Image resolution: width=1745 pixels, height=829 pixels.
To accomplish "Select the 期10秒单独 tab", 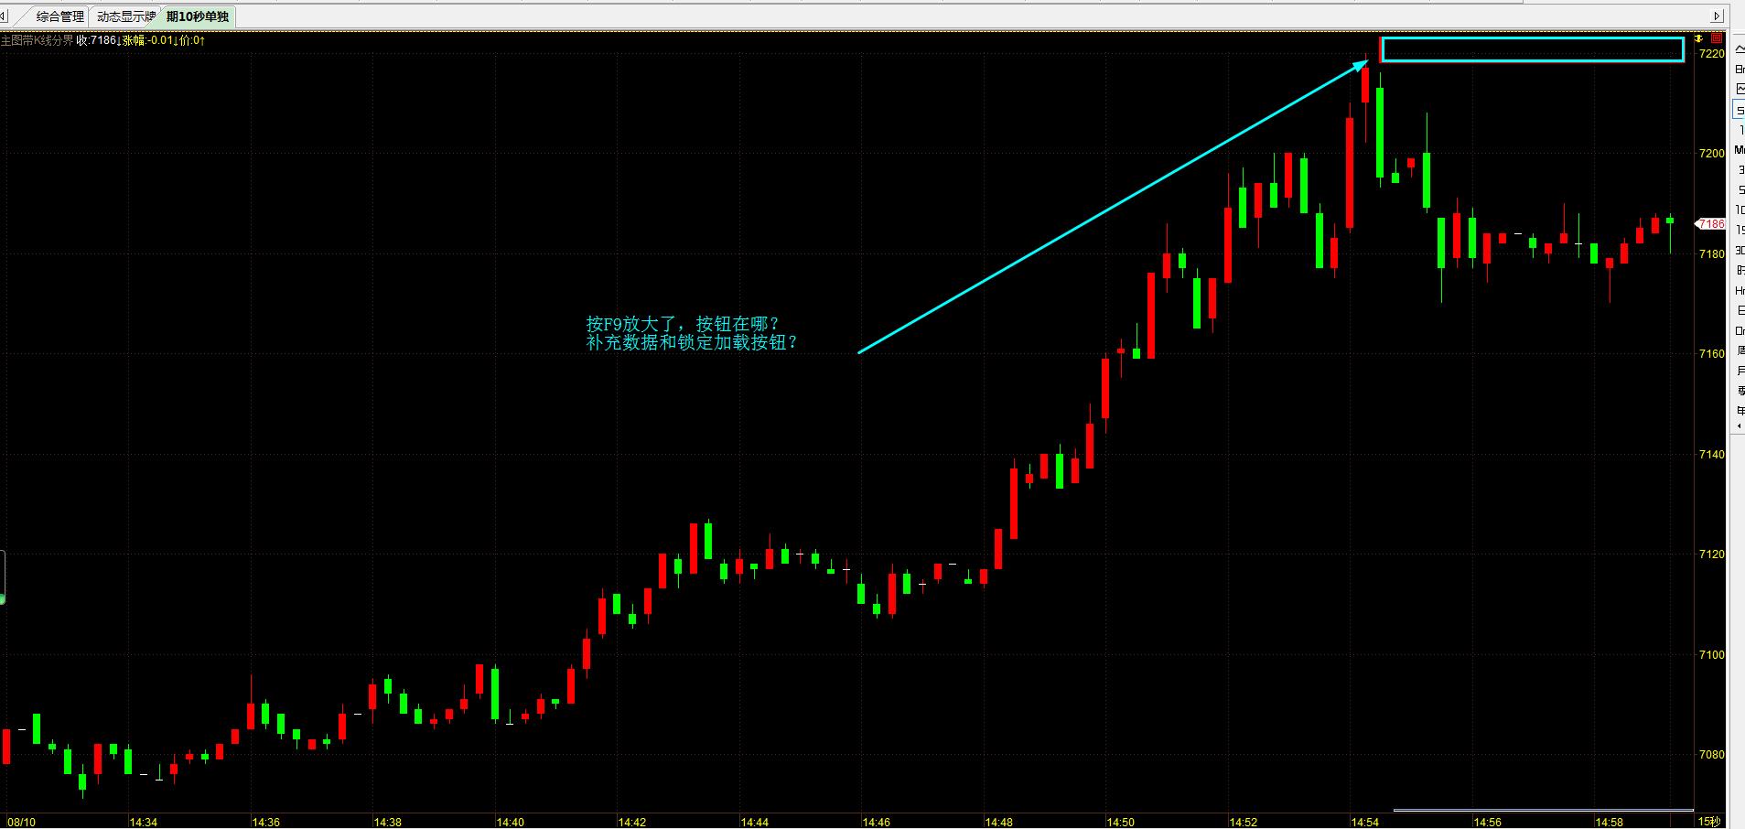I will pyautogui.click(x=198, y=16).
